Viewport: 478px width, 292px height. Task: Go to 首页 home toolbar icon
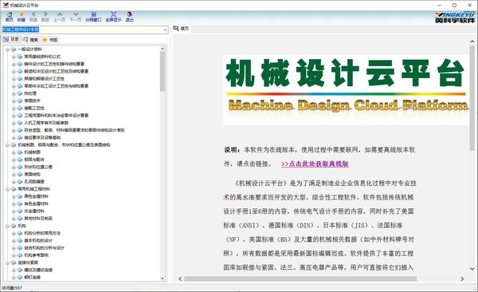(x=9, y=17)
